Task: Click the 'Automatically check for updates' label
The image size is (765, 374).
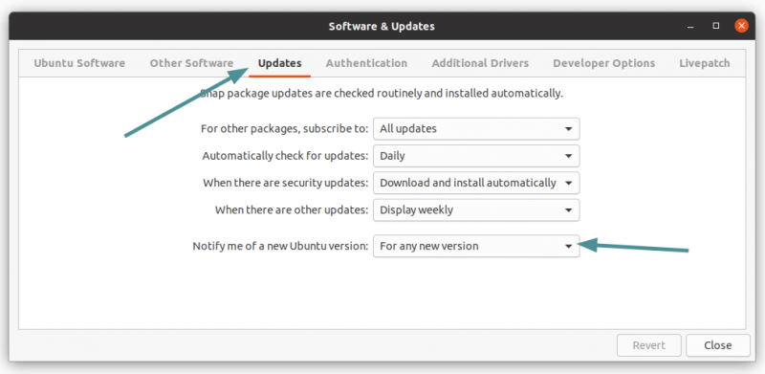Action: click(x=285, y=156)
